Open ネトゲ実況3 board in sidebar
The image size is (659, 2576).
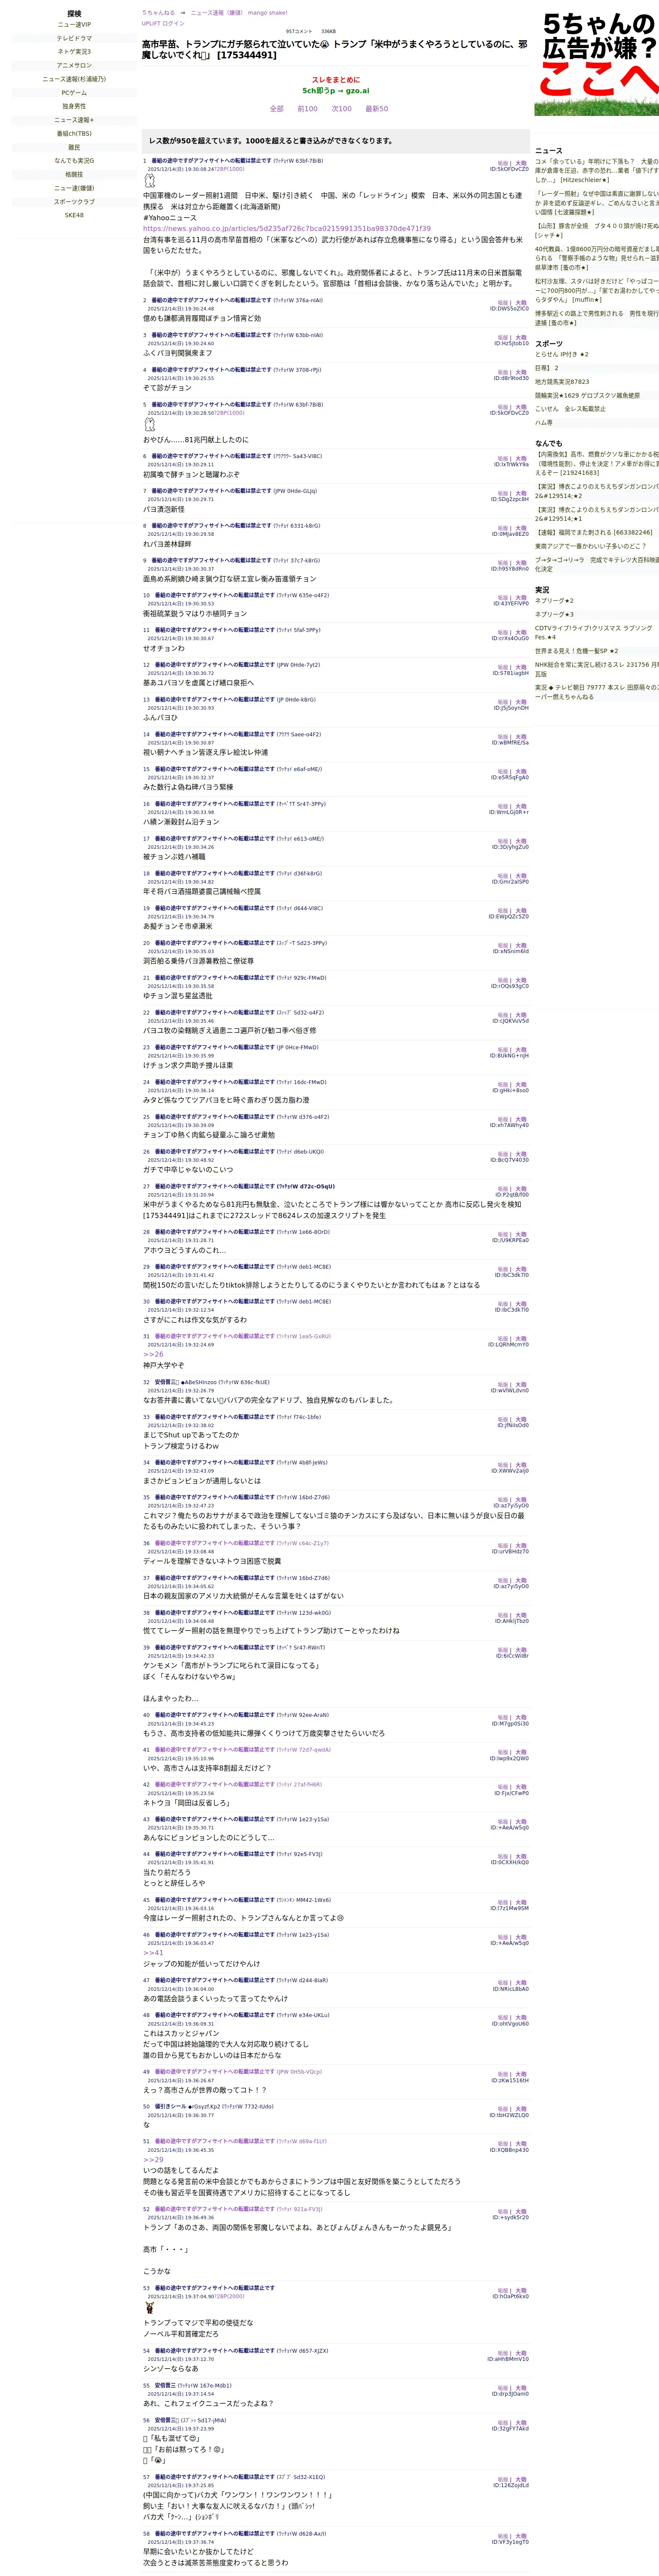click(x=74, y=52)
